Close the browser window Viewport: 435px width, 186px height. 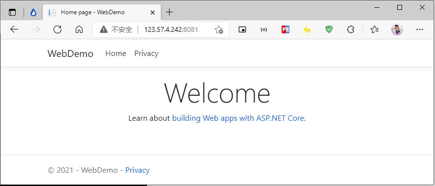[x=422, y=7]
